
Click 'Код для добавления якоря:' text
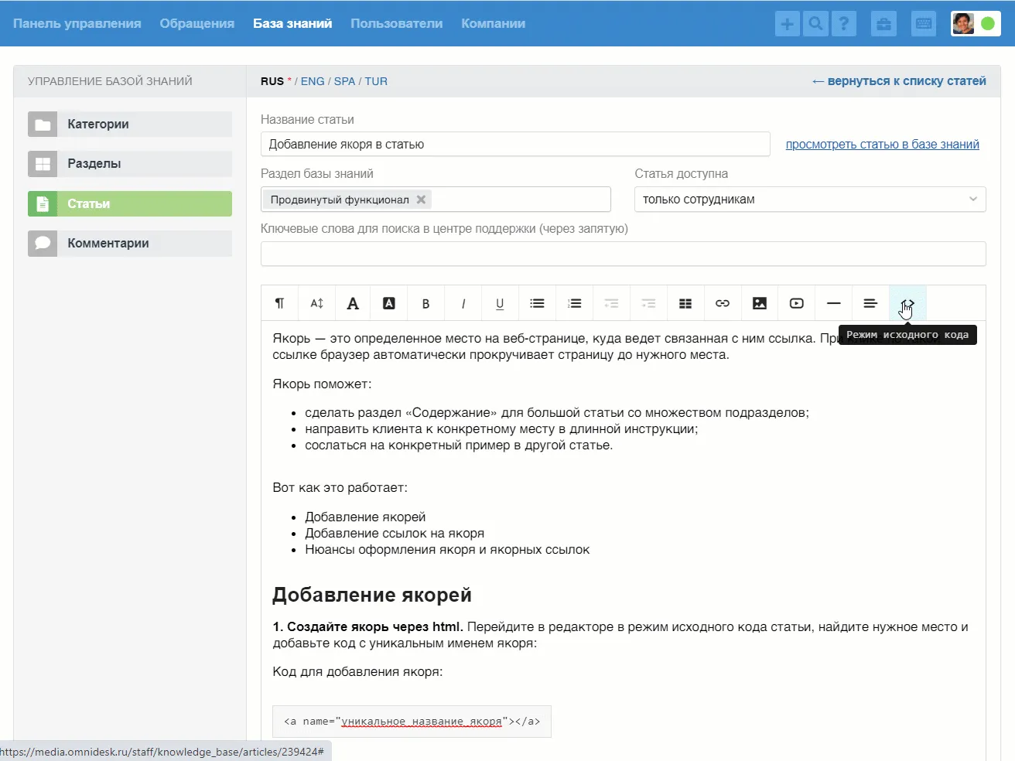pos(357,672)
